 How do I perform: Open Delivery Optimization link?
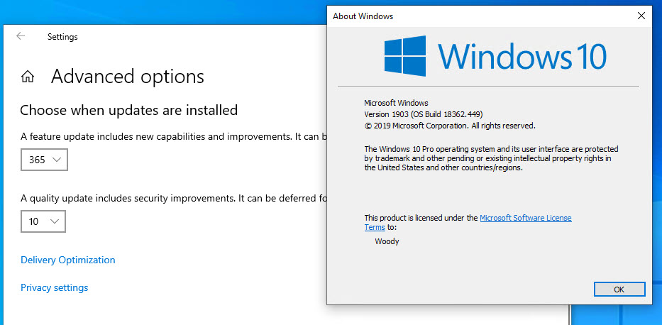pyautogui.click(x=67, y=260)
